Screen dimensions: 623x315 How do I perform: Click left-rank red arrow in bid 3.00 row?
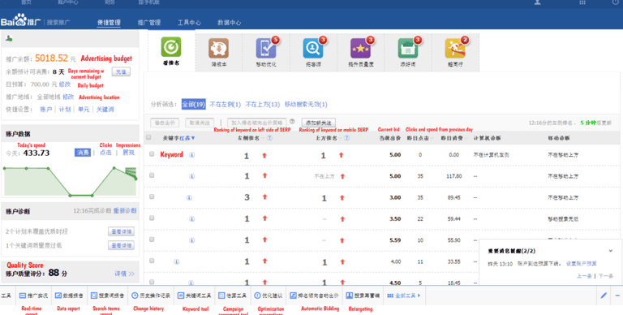(x=264, y=197)
